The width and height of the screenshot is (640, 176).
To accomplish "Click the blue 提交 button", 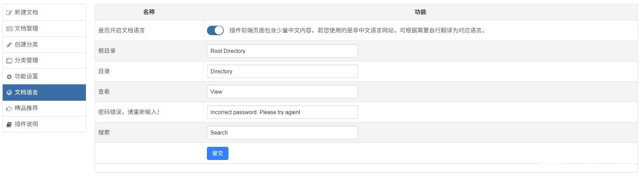I will click(217, 153).
